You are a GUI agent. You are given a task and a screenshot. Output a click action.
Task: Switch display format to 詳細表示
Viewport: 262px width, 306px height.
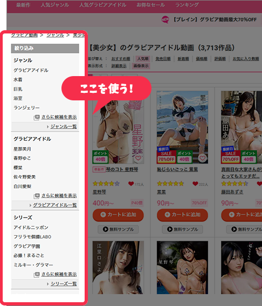(119, 66)
